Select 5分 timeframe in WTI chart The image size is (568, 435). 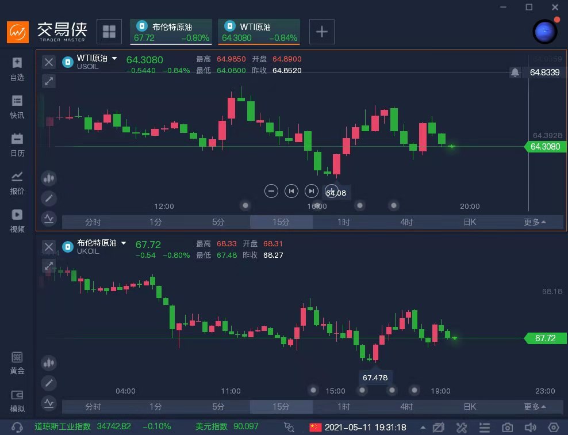[218, 222]
